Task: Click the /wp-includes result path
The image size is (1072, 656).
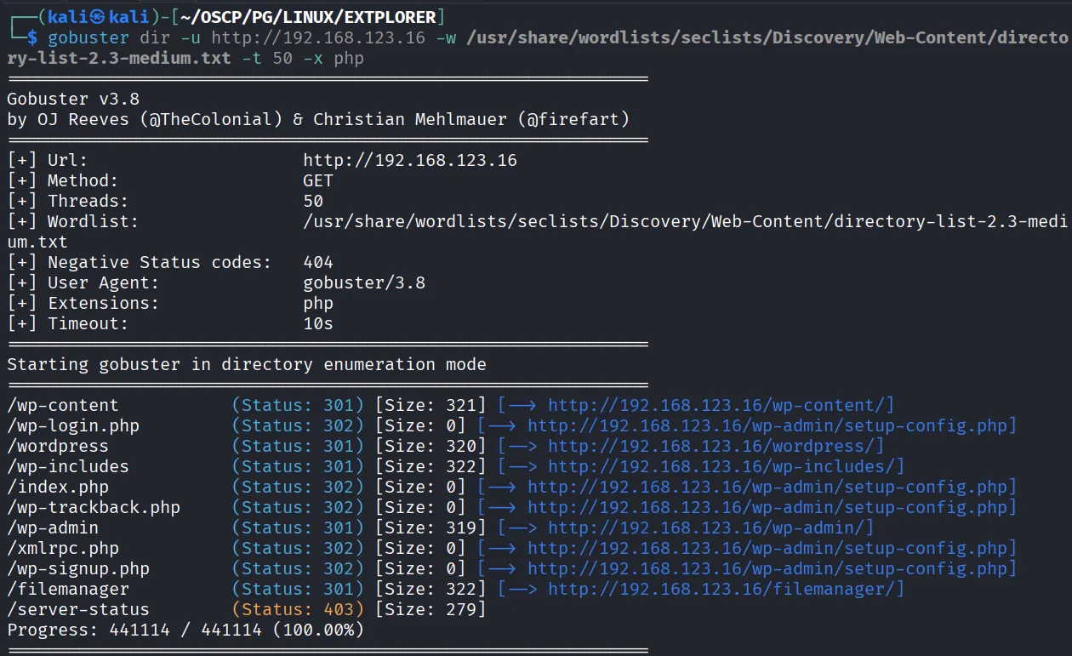Action: [68, 466]
